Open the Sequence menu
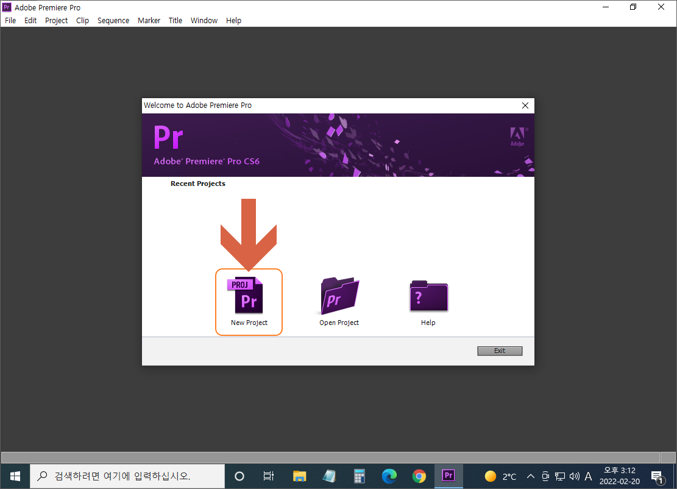Image resolution: width=677 pixels, height=489 pixels. (113, 20)
